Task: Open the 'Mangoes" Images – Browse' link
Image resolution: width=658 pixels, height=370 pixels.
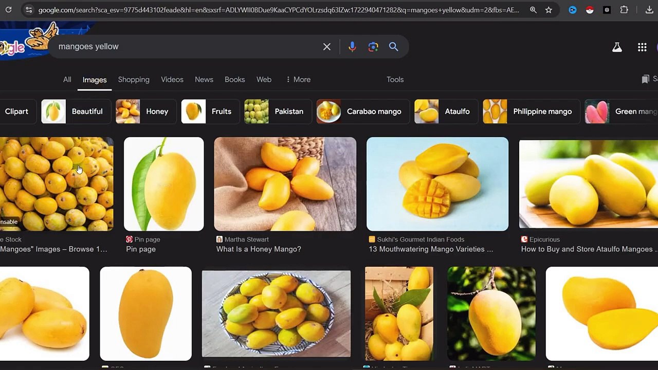Action: pyautogui.click(x=53, y=249)
